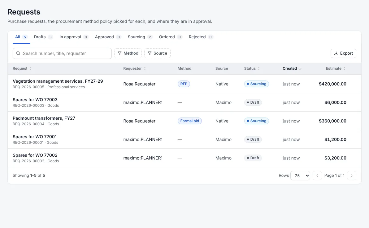Open Spares for WO 77002 request
The image size is (369, 228).
[x=35, y=155]
